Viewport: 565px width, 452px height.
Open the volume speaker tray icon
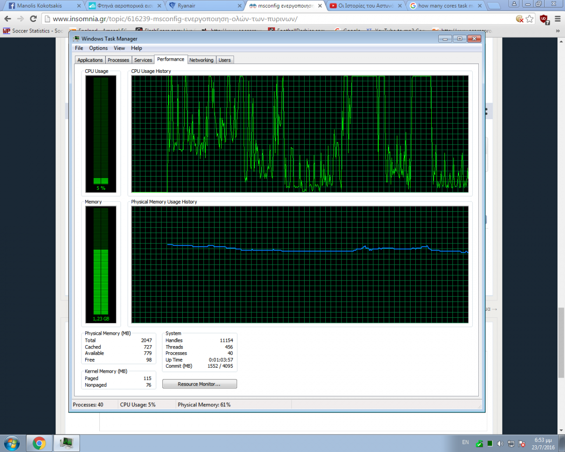click(500, 444)
